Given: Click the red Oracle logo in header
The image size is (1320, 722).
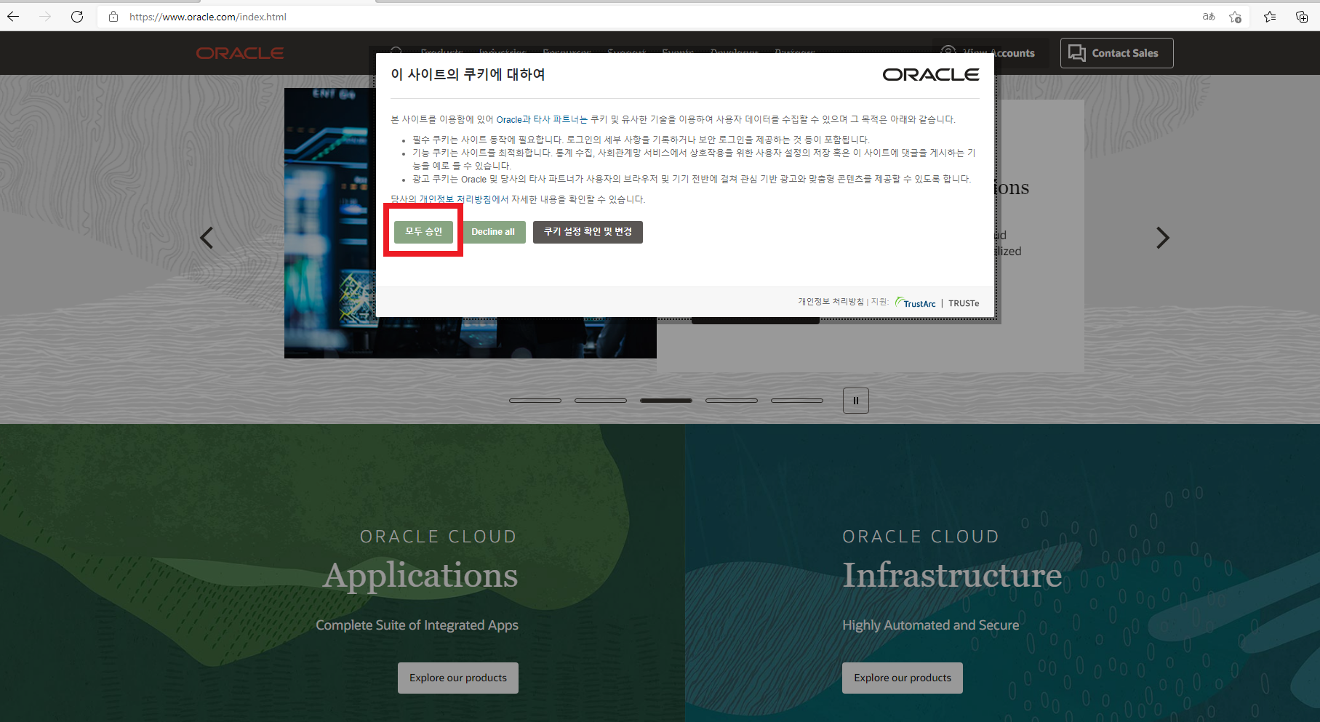Looking at the screenshot, I should pos(240,53).
